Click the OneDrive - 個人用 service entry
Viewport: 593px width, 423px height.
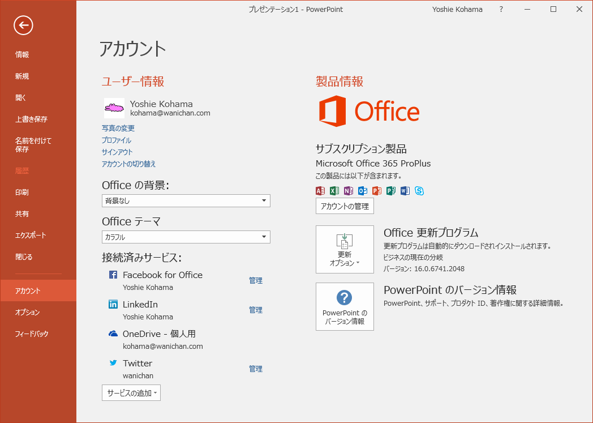[x=159, y=334]
